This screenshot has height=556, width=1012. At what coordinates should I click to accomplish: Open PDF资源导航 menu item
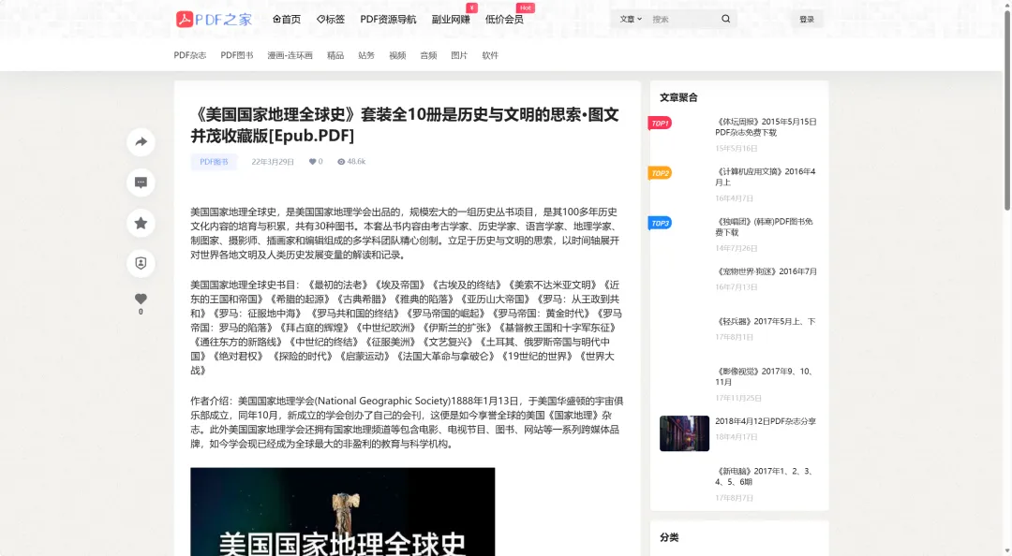pyautogui.click(x=388, y=20)
